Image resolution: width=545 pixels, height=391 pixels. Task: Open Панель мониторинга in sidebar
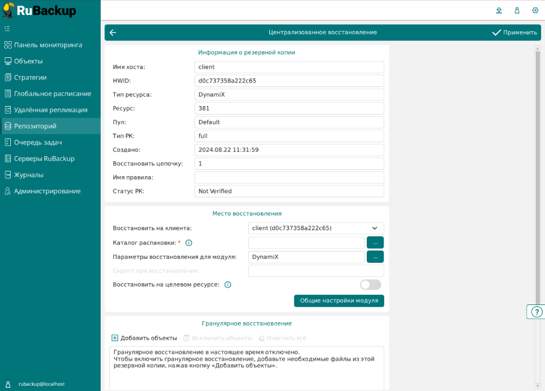48,45
